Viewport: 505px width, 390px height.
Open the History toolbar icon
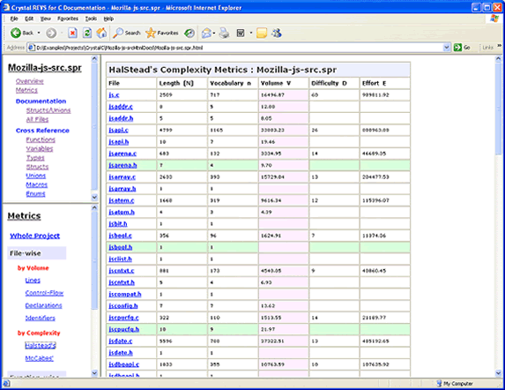(189, 33)
